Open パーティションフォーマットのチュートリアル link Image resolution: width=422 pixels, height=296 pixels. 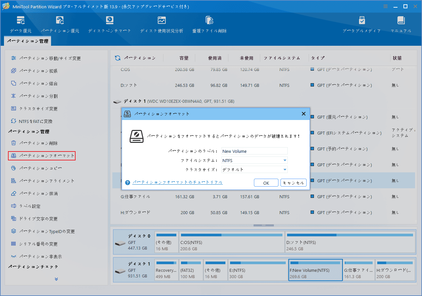pos(178,182)
